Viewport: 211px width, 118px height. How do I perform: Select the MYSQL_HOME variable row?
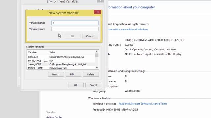[x=61, y=68]
